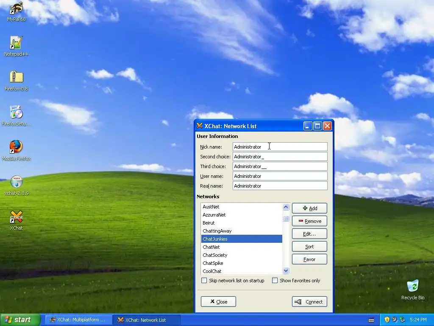Click the Close button at dialog bottom
Image resolution: width=434 pixels, height=326 pixels.
[x=218, y=302]
